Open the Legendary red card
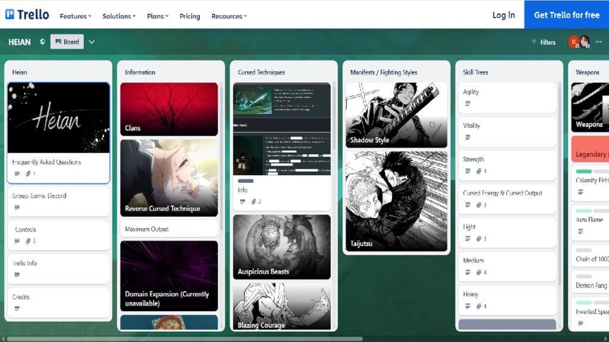Screen dimensions: 609x342 (590, 149)
